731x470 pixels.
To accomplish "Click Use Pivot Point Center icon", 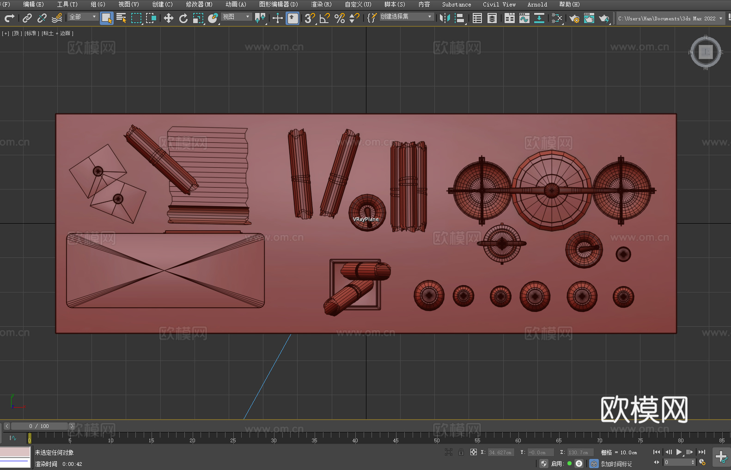I will 260,18.
